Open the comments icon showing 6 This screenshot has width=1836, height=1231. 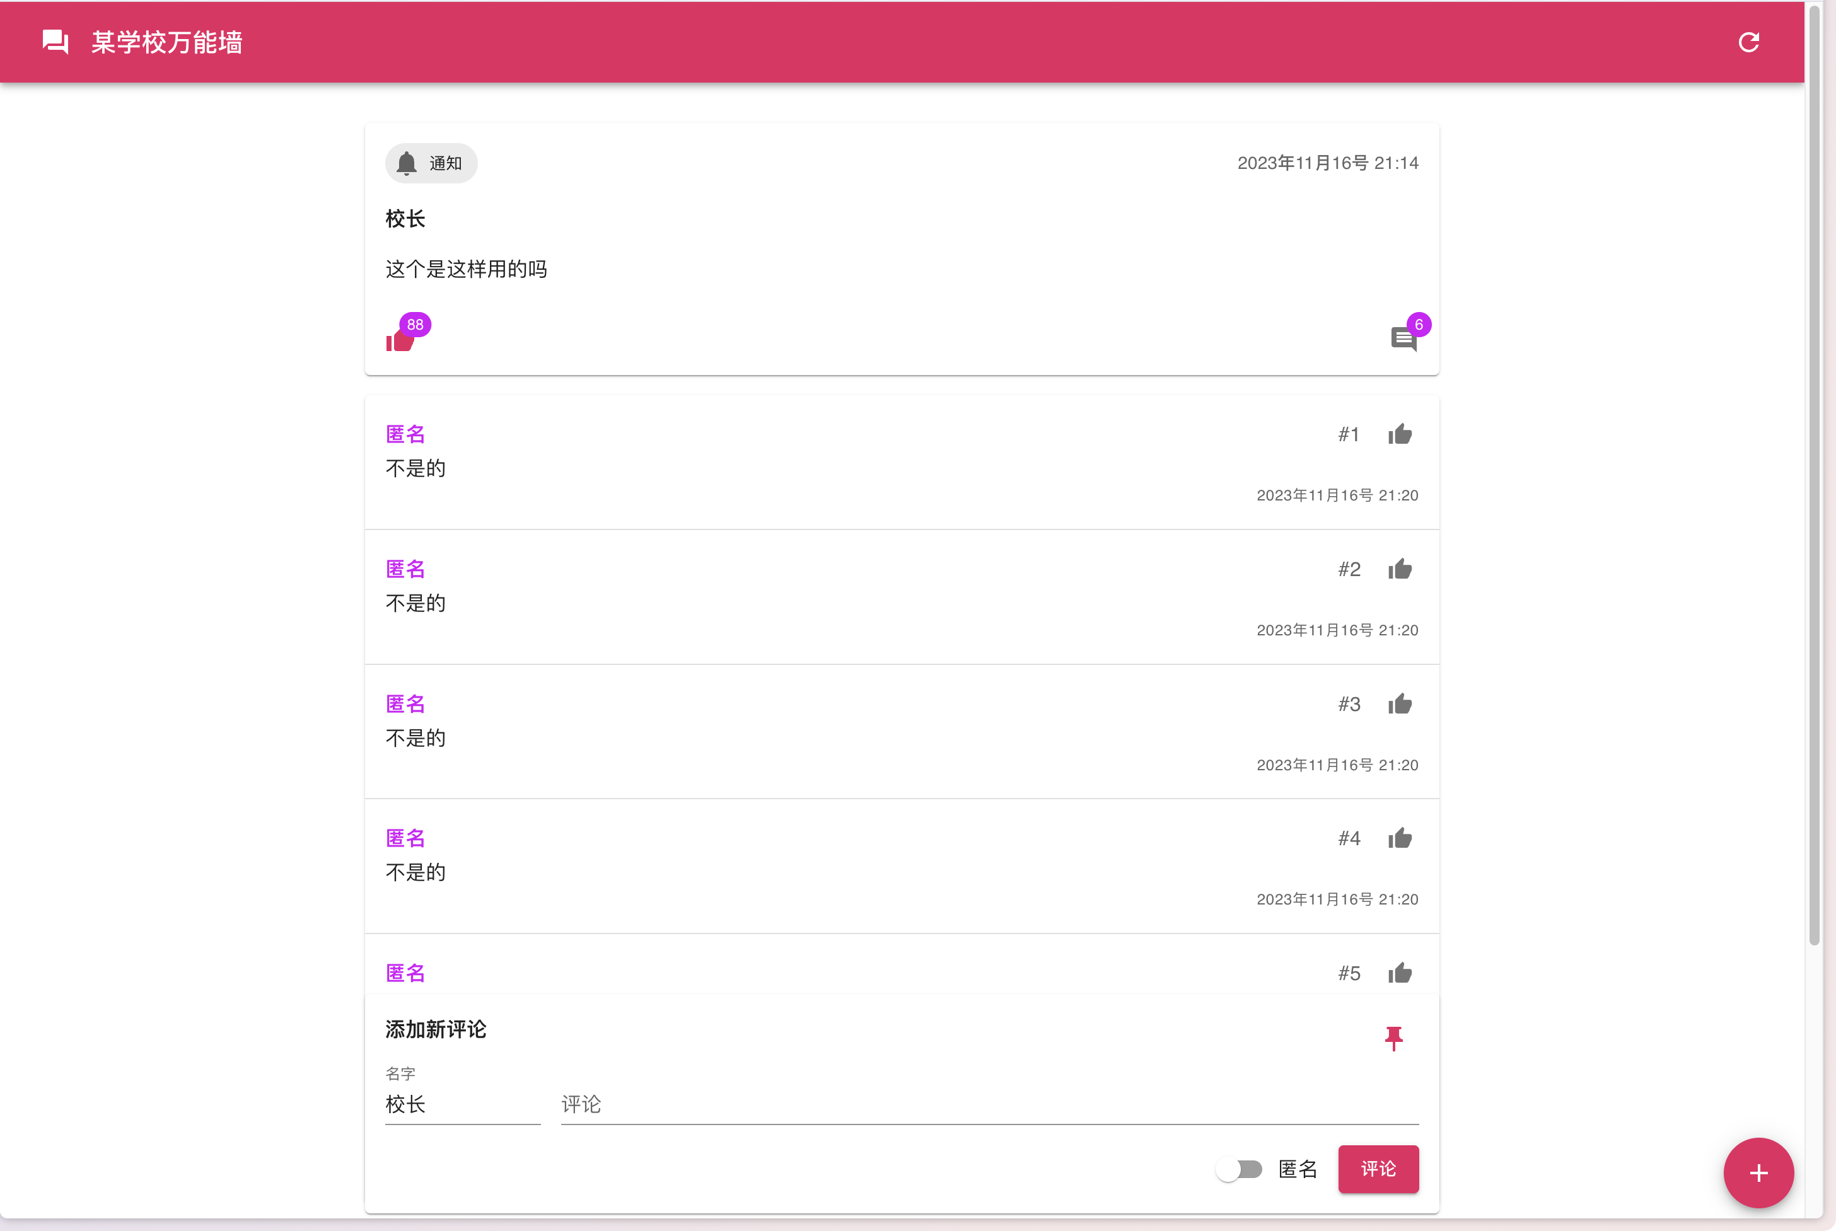coord(1402,339)
